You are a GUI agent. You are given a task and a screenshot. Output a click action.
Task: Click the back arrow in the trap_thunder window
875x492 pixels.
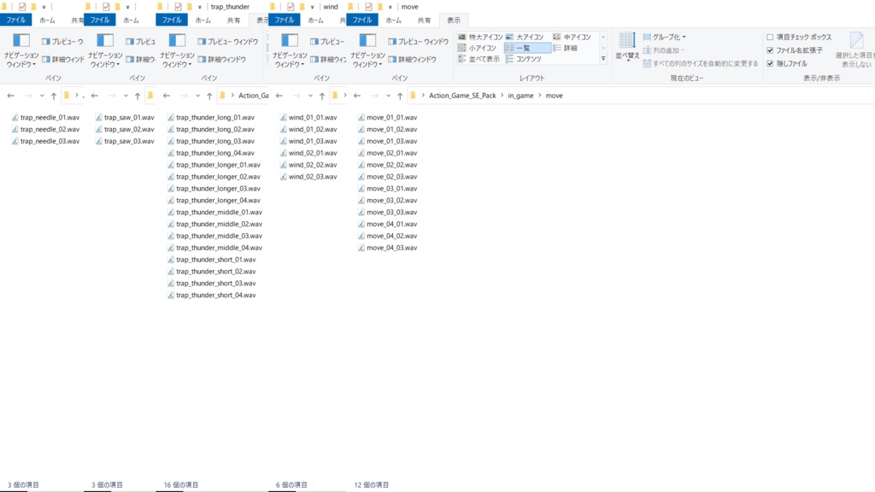(167, 96)
